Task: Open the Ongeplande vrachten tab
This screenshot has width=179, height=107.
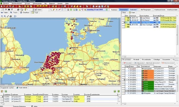Action: 7,88
